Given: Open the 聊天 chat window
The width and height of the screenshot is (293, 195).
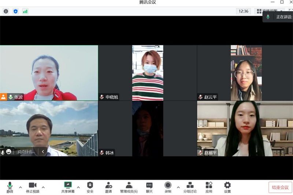Looking at the screenshot, I should 149,187.
